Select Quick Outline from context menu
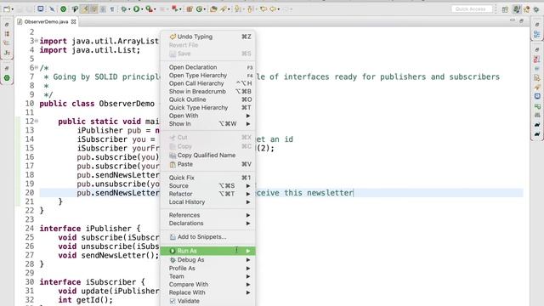Viewport: 544px width, 306px height. [x=207, y=99]
